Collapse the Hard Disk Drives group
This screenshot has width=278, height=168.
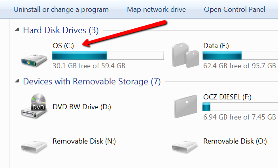click(17, 30)
